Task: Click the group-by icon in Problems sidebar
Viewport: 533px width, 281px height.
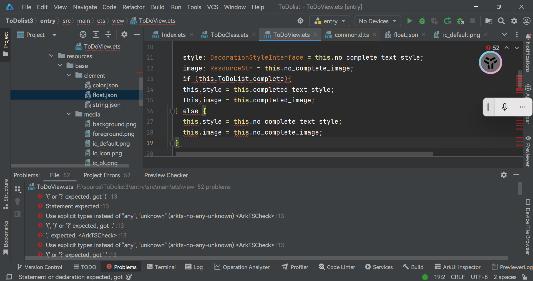Action: [18, 189]
